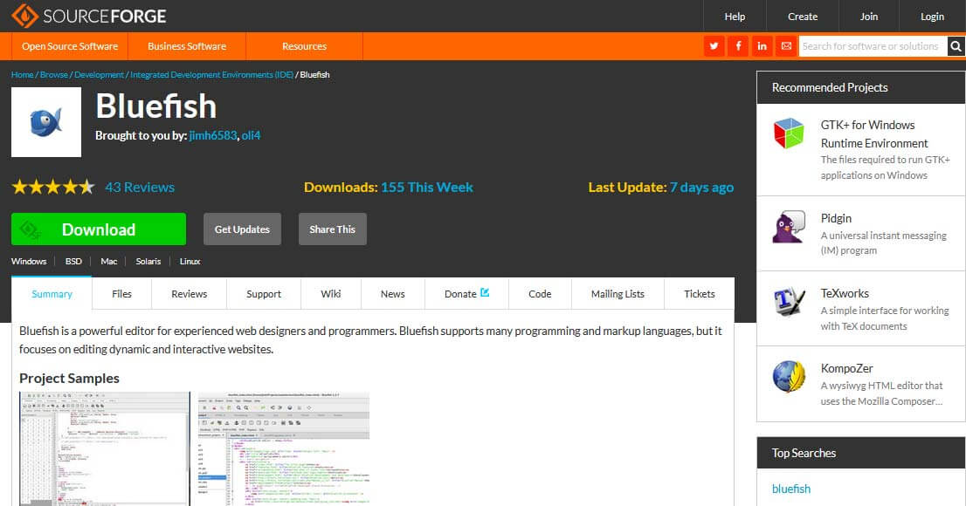
Task: Click the search magnifier icon
Action: [956, 45]
